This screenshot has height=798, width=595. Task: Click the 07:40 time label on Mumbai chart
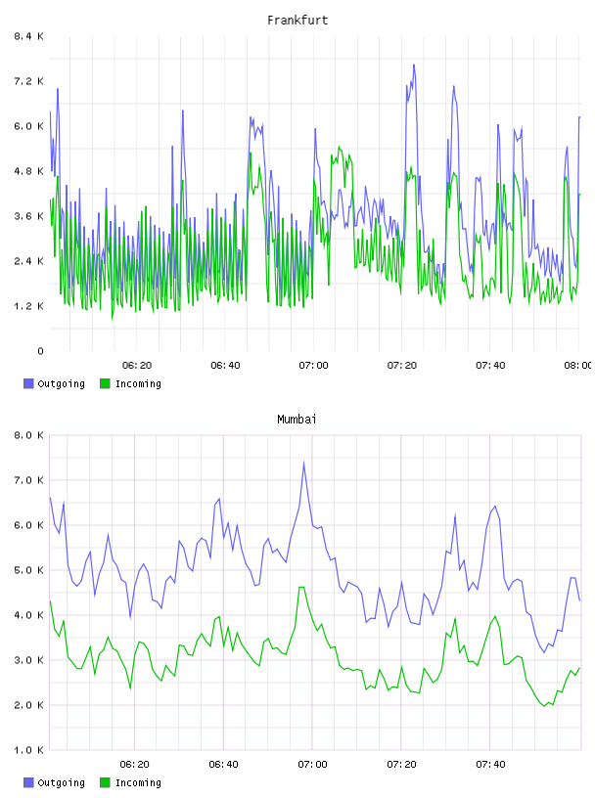490,765
